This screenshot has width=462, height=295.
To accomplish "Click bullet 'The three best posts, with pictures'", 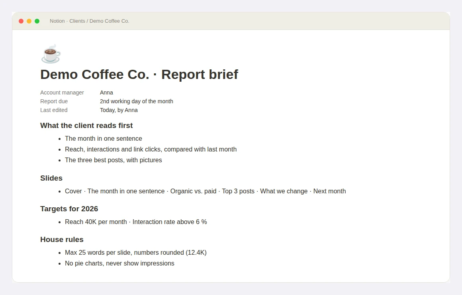I will click(114, 160).
